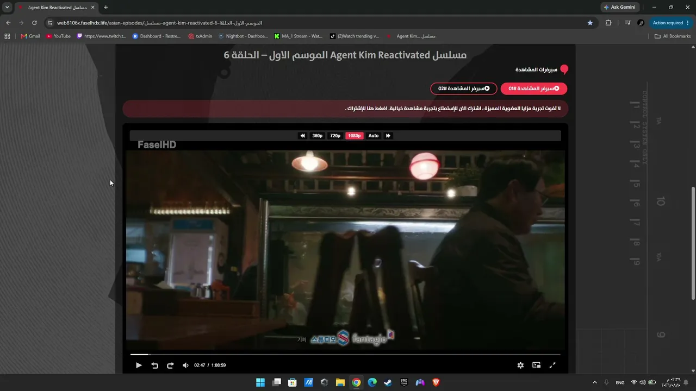Enable picture-in-picture mode in the player
This screenshot has height=391, width=696.
pyautogui.click(x=536, y=365)
